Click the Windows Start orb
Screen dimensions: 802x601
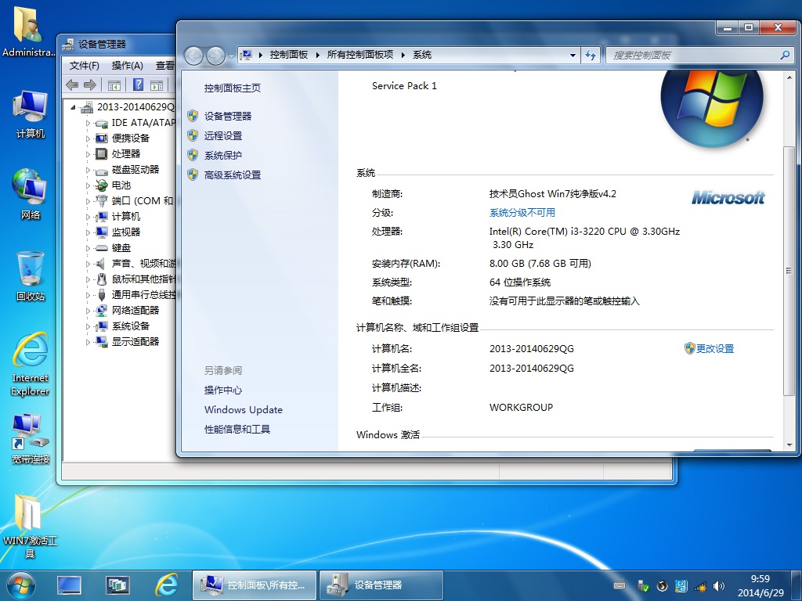[21, 585]
